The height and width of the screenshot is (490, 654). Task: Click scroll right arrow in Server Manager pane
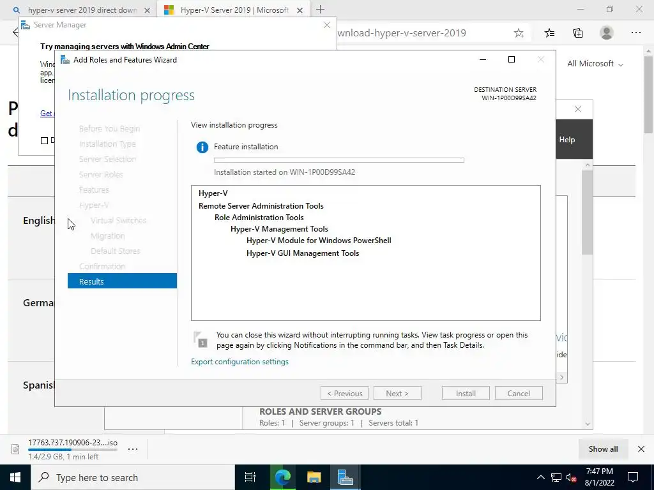point(561,377)
